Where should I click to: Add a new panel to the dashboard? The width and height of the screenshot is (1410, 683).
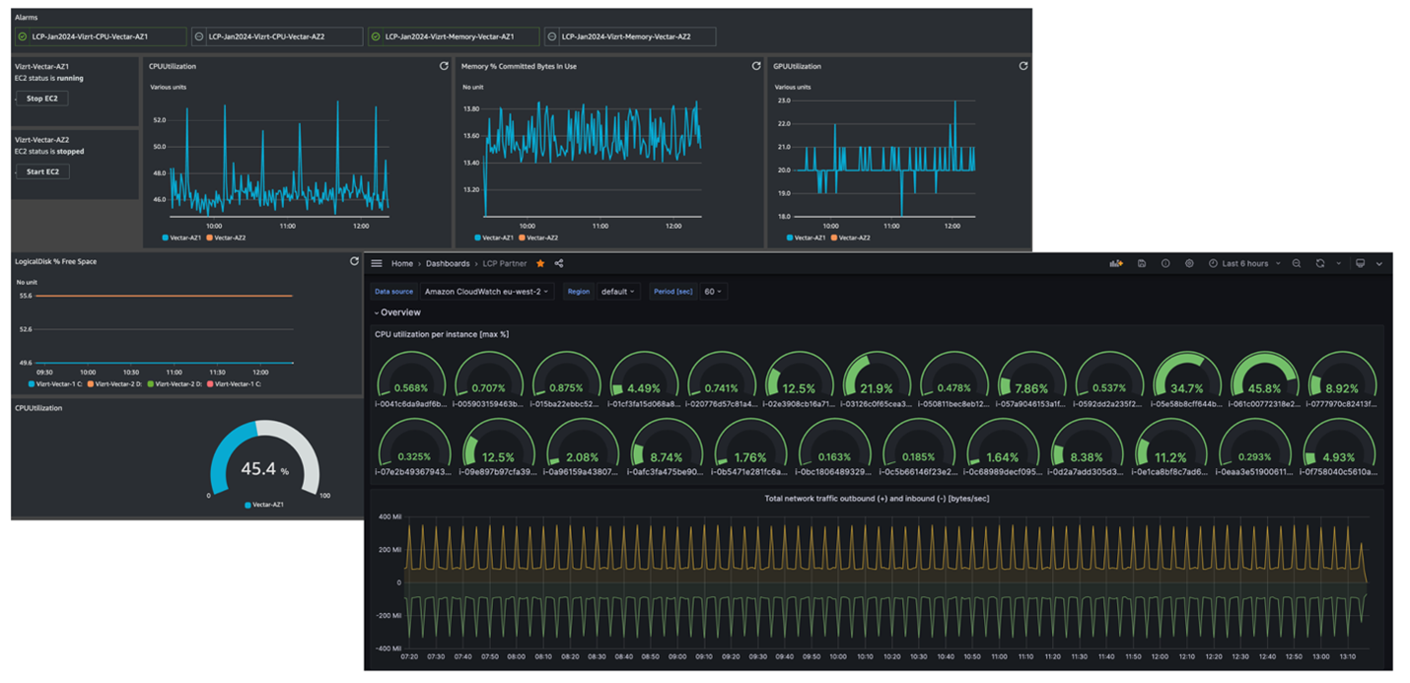[x=1115, y=263]
